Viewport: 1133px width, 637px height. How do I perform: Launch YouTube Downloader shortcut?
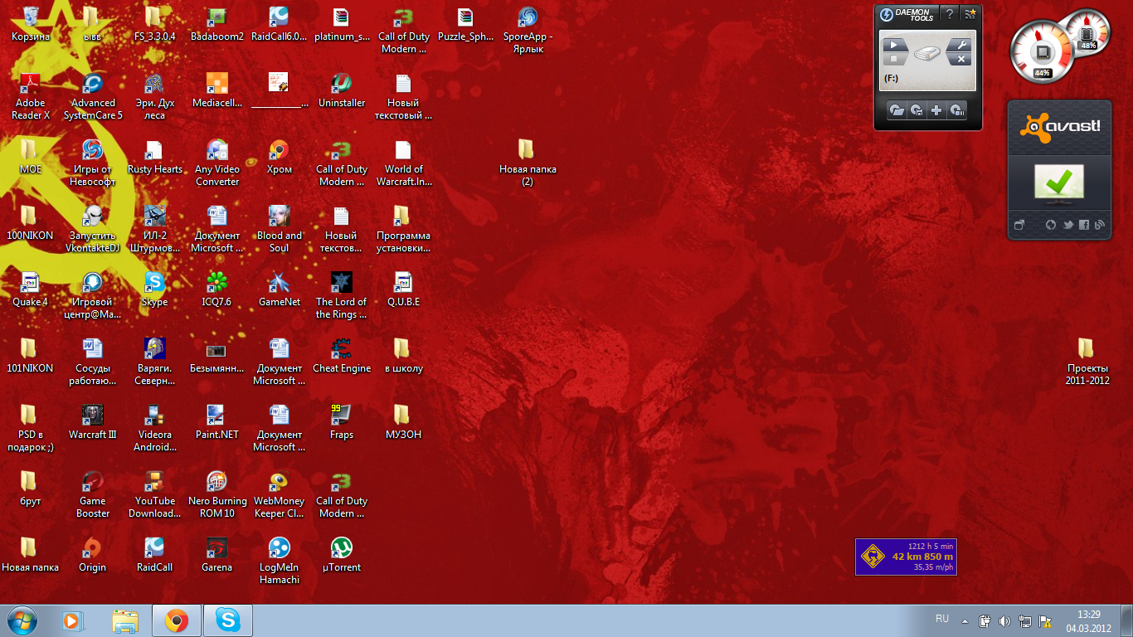pyautogui.click(x=155, y=494)
